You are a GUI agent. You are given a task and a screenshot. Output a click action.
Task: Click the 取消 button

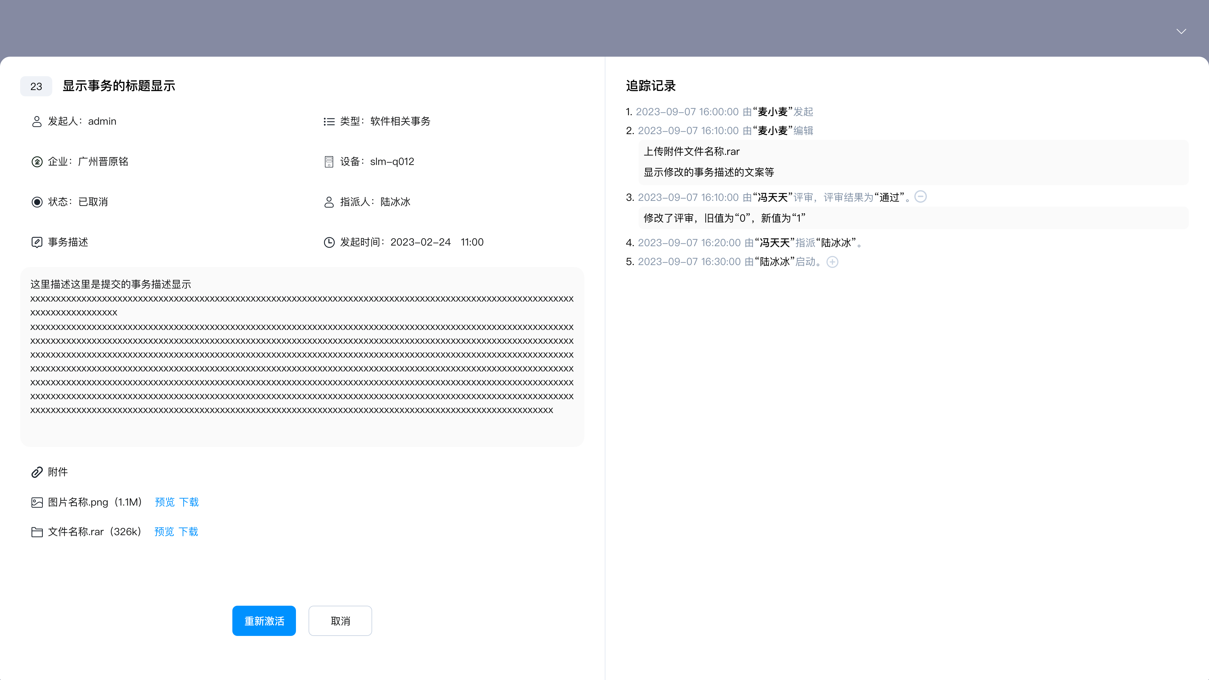pyautogui.click(x=340, y=621)
